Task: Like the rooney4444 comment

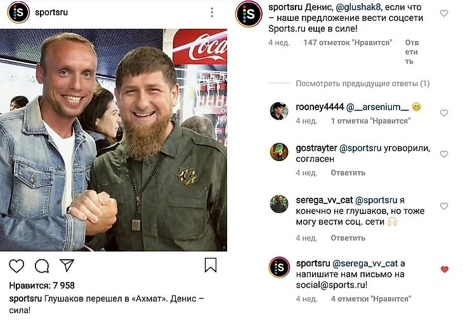Action: pyautogui.click(x=444, y=113)
